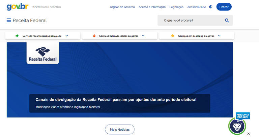Click the Ministério da Economia text
259x137 pixels.
pyautogui.click(x=46, y=7)
